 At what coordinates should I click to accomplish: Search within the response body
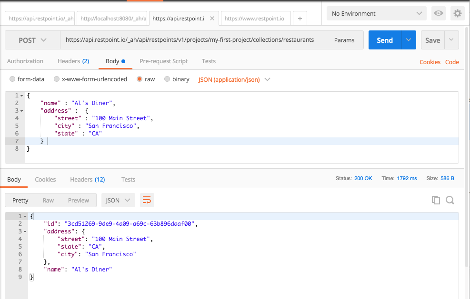click(x=450, y=200)
